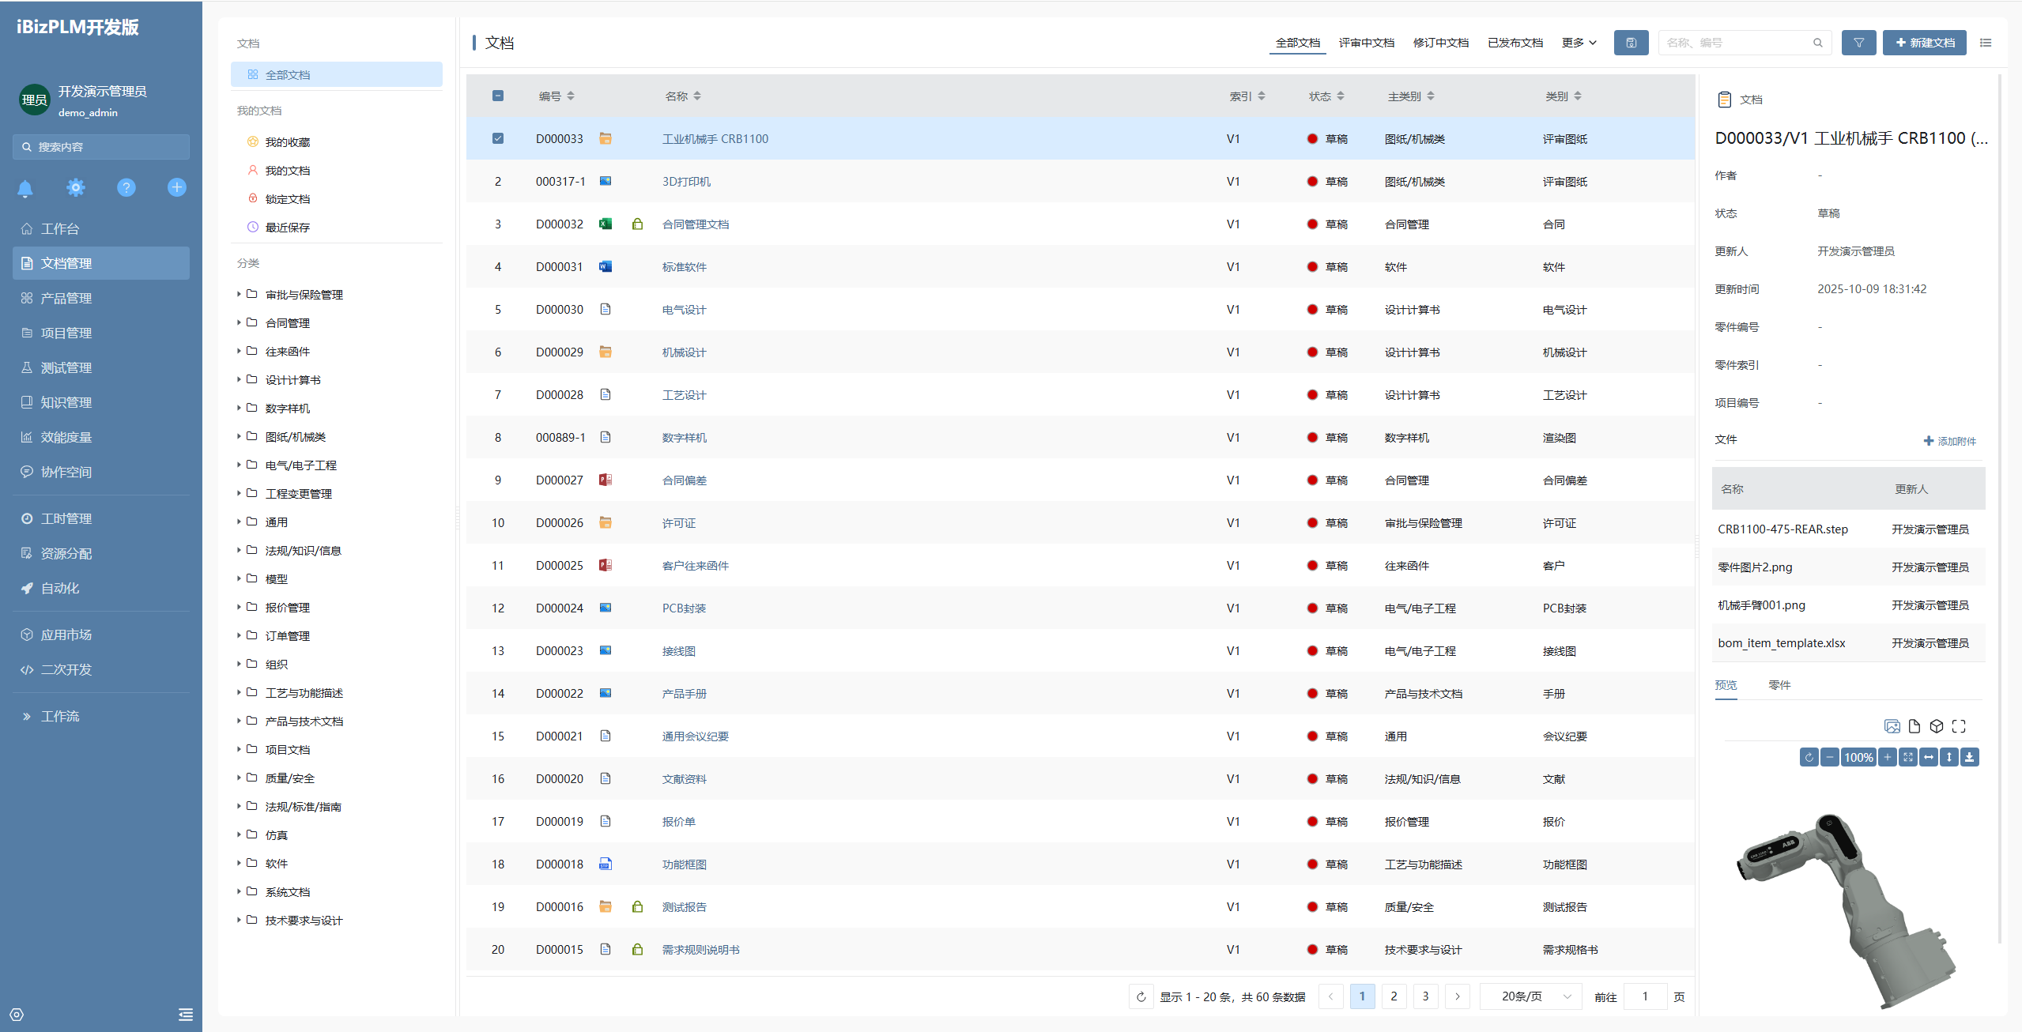Click the gear settings icon in sidebar
Image resolution: width=2022 pixels, height=1032 pixels.
tap(76, 188)
